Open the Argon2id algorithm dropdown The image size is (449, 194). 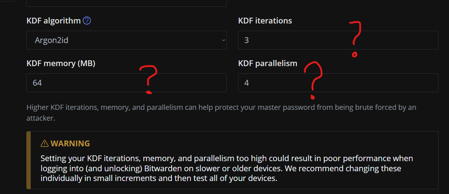(126, 40)
